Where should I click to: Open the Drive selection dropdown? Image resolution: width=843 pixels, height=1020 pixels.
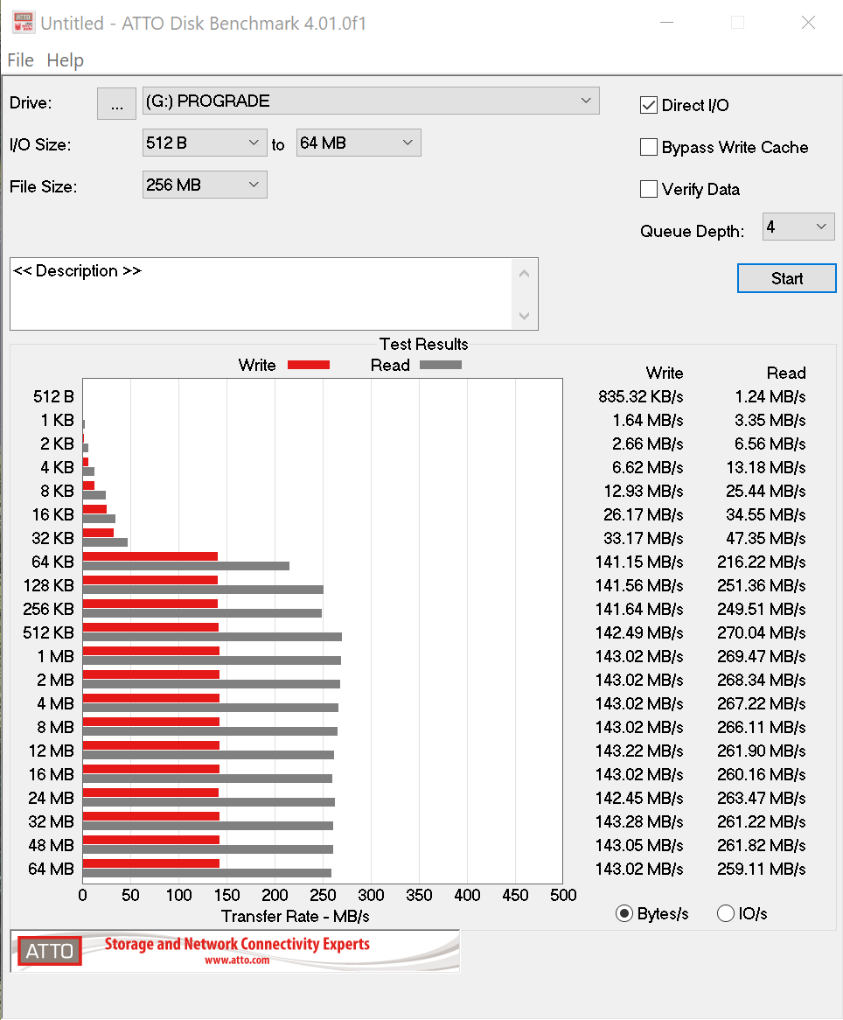click(x=371, y=101)
